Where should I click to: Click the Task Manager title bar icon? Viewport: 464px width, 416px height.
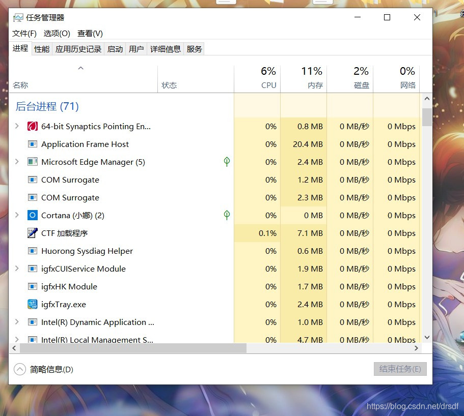pos(18,18)
